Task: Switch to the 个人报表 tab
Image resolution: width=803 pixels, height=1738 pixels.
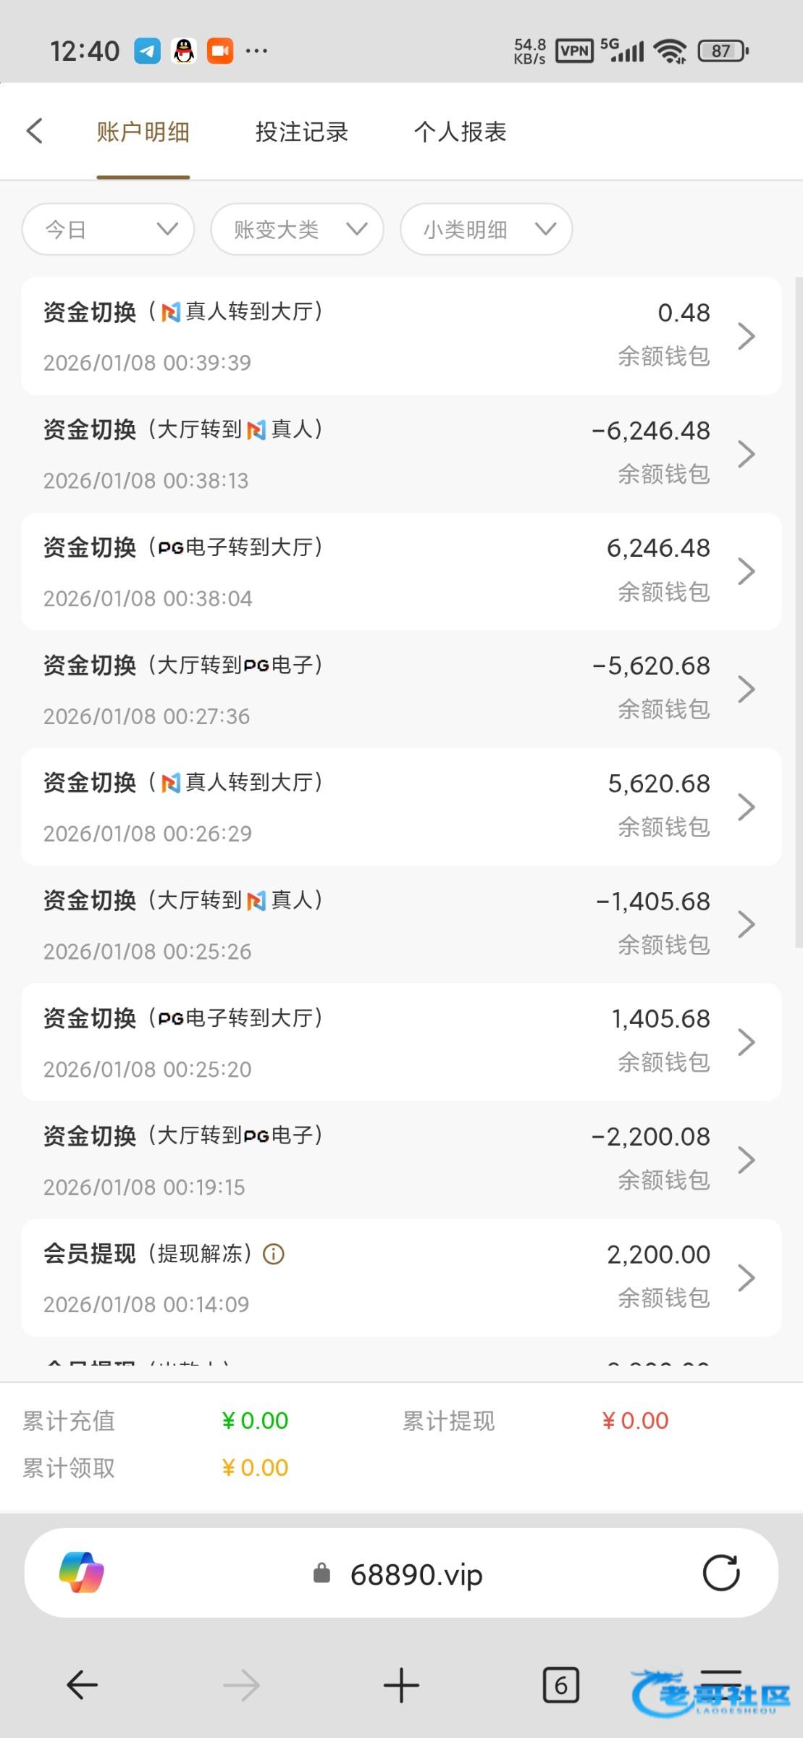Action: point(460,132)
